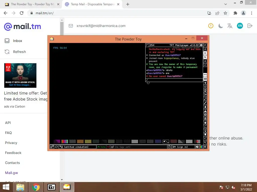Open the Contacts page link
The image size is (257, 192).
[x=13, y=163]
